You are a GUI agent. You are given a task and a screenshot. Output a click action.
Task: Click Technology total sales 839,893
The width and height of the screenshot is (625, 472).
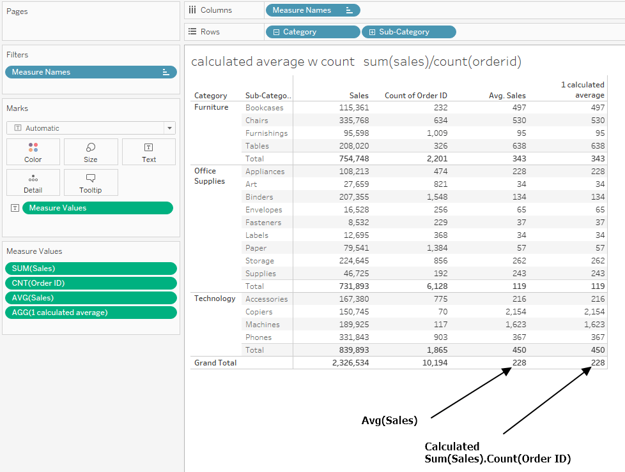pos(354,350)
